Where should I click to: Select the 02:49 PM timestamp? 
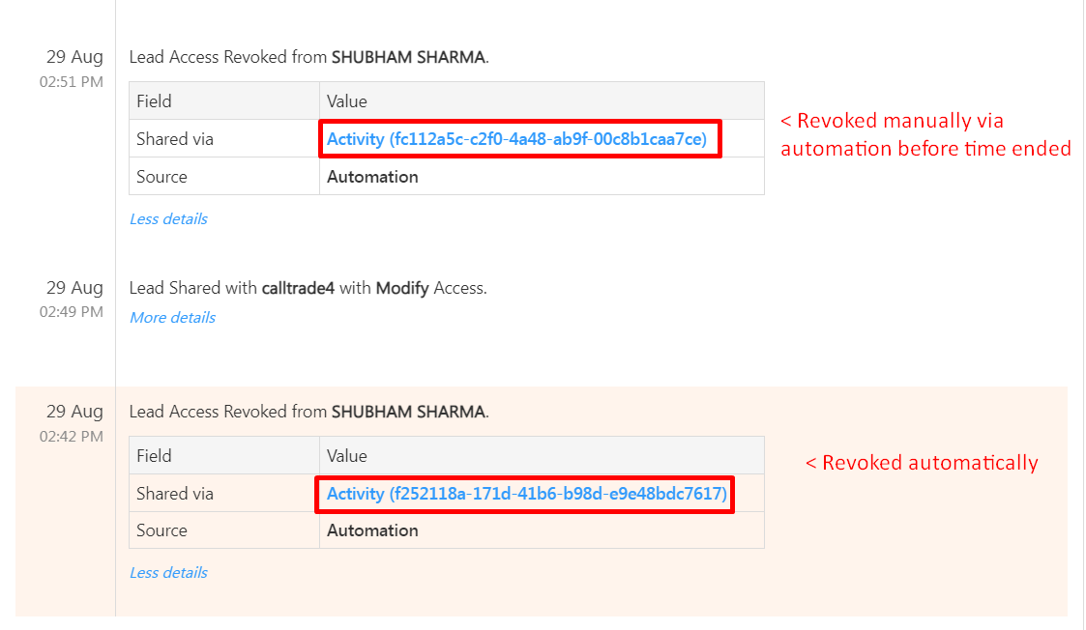click(x=72, y=312)
